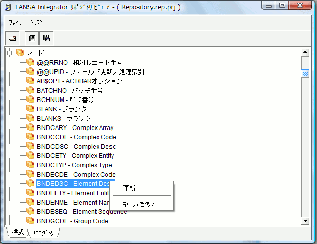Switch to the リポジトリ tab
Viewport: 317px width, 244px height.
click(x=43, y=233)
